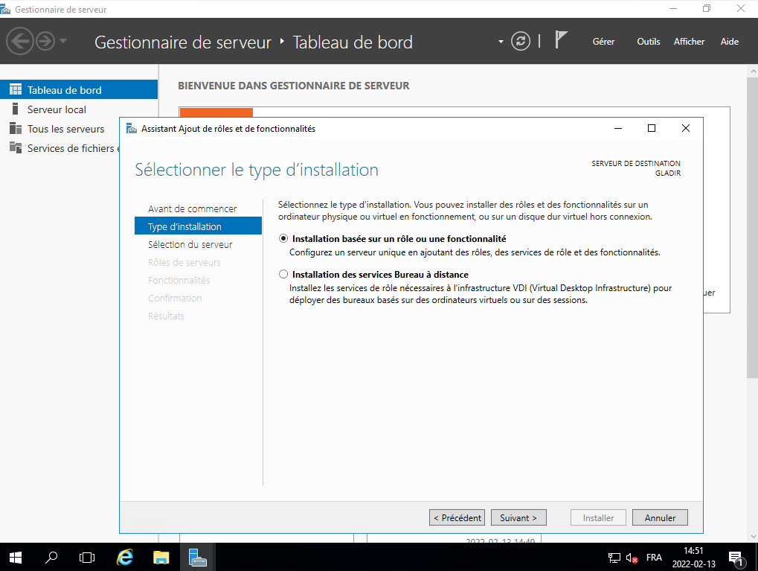This screenshot has width=758, height=571.
Task: Open the Gérer menu
Action: 603,42
